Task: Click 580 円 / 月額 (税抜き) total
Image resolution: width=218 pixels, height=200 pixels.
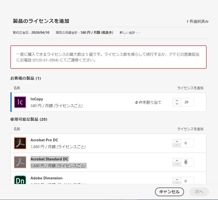Action: click(97, 33)
